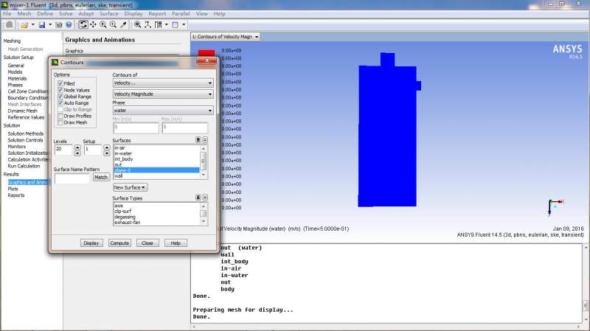Click the single window view icon
Screen dimensions: 590x331
[175, 25]
